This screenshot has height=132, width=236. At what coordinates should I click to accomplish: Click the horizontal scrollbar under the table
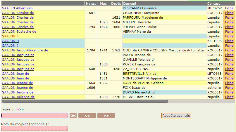[x=85, y=101]
